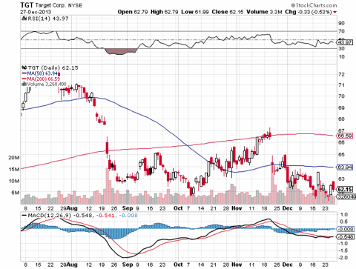Click the red down arrow after Chg
The image size is (356, 269).
click(334, 12)
